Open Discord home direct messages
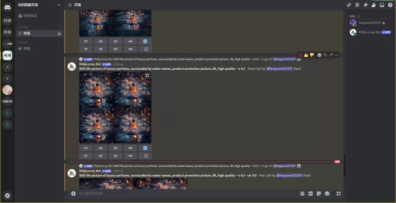The height and width of the screenshot is (203, 396). (7, 8)
